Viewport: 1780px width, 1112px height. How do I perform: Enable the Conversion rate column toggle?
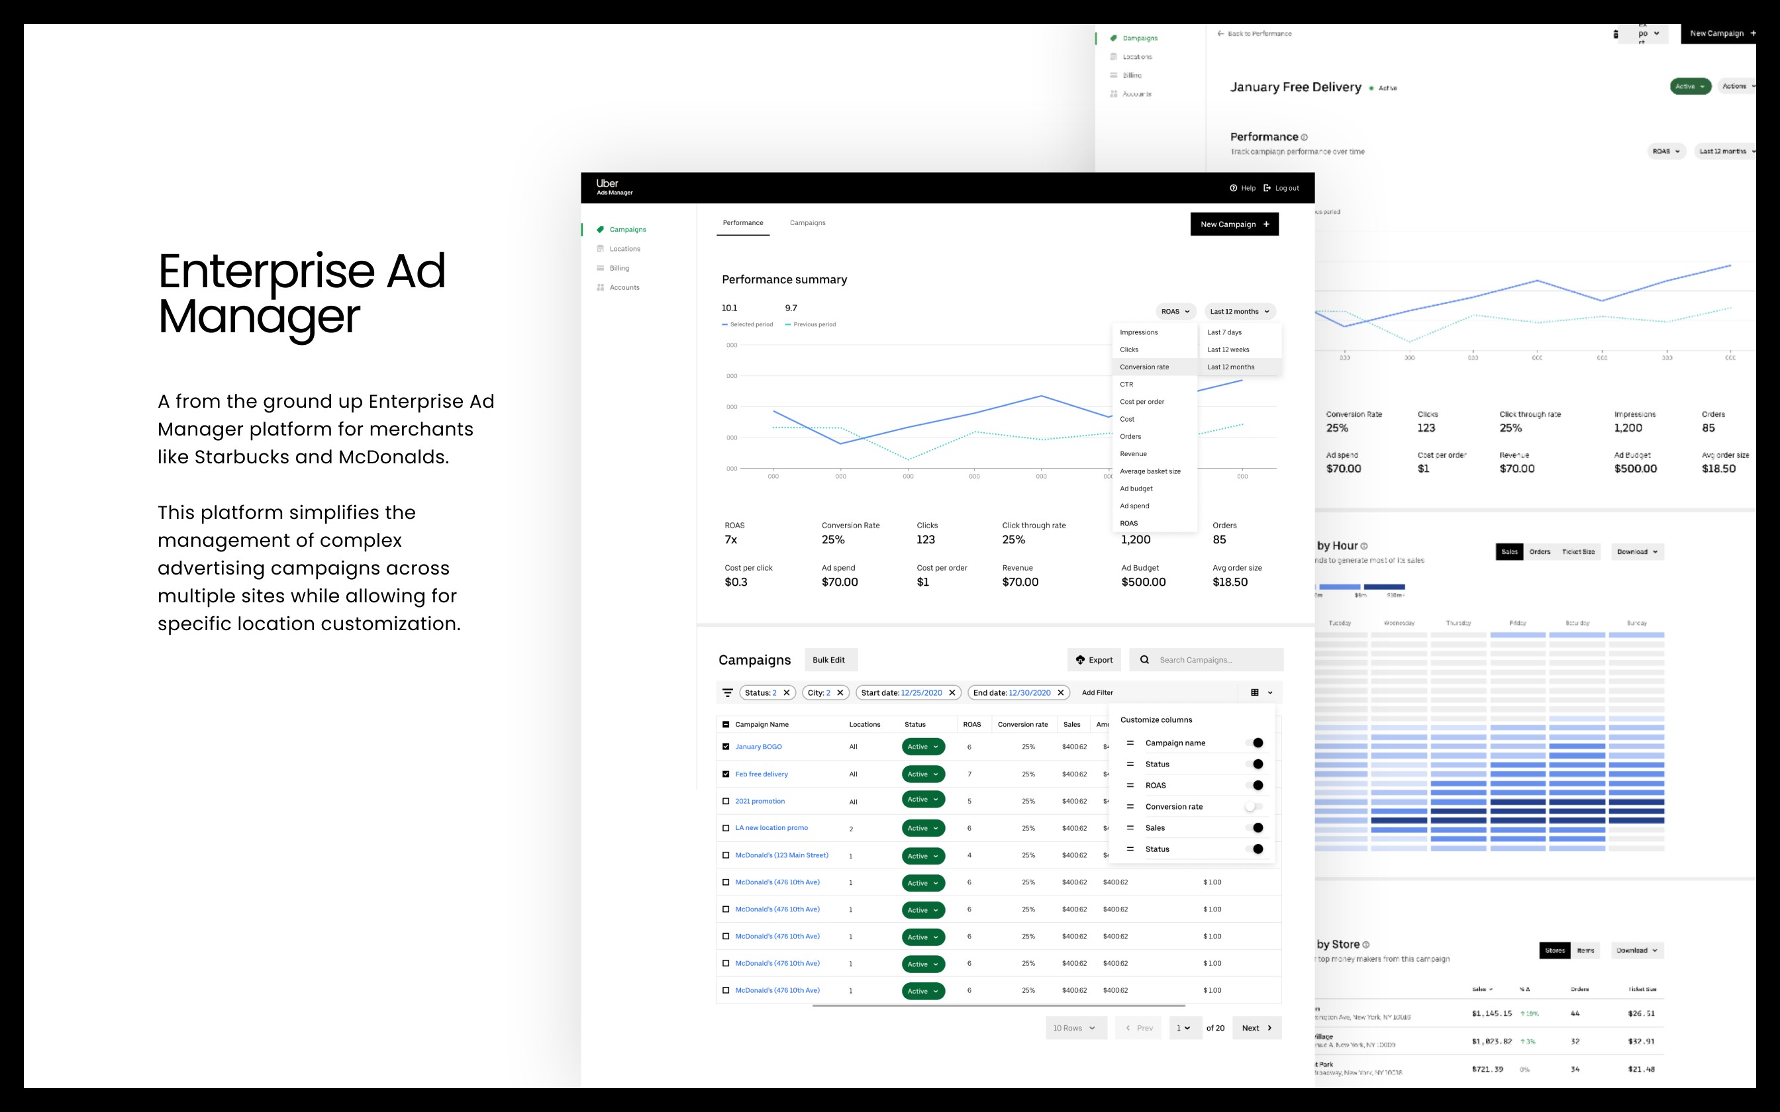click(1254, 807)
